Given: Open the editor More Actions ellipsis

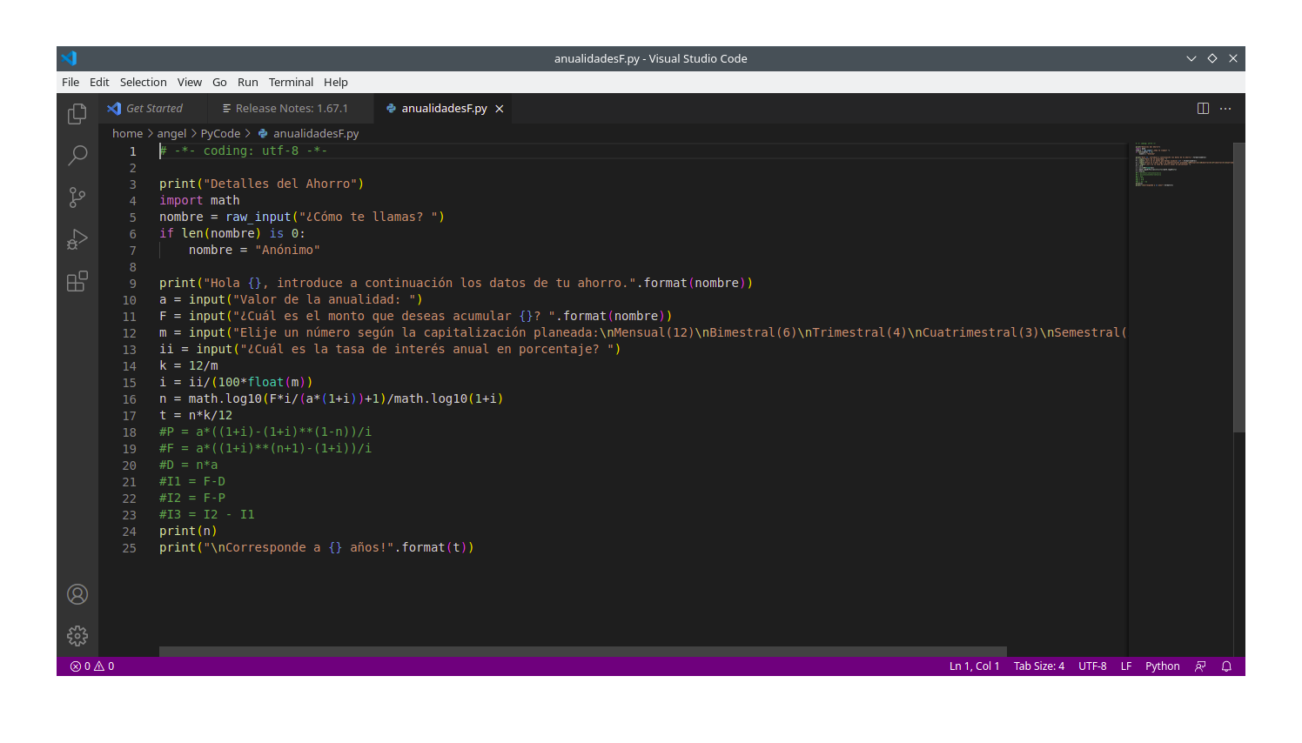Looking at the screenshot, I should (1225, 109).
